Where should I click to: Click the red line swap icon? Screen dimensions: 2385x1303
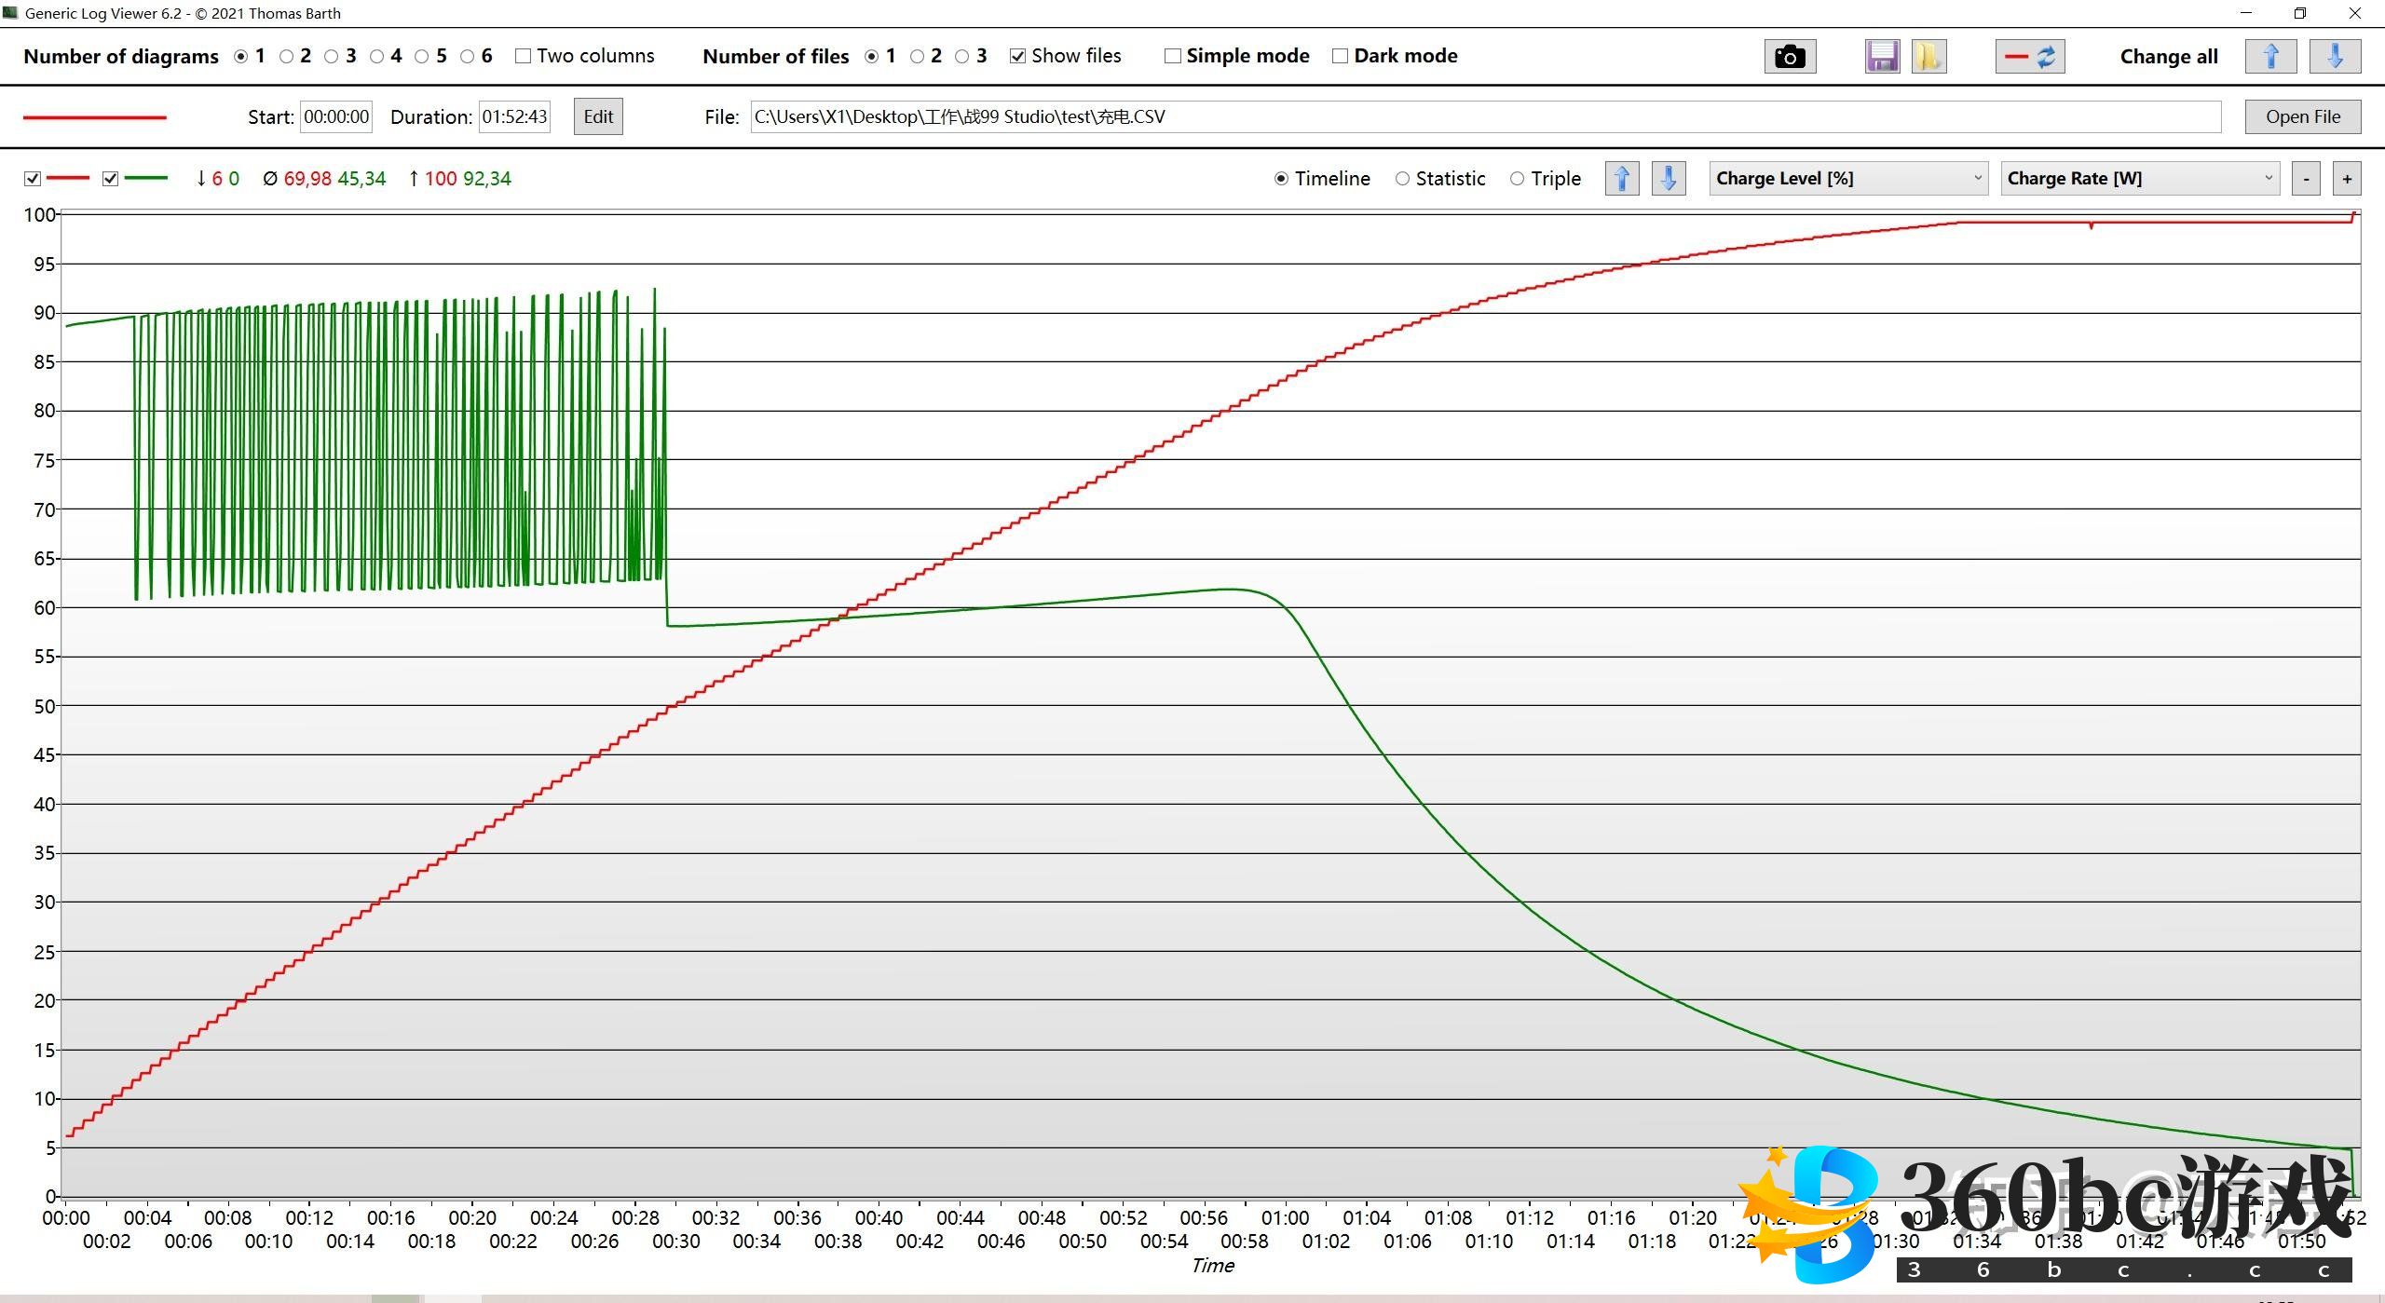(2030, 57)
